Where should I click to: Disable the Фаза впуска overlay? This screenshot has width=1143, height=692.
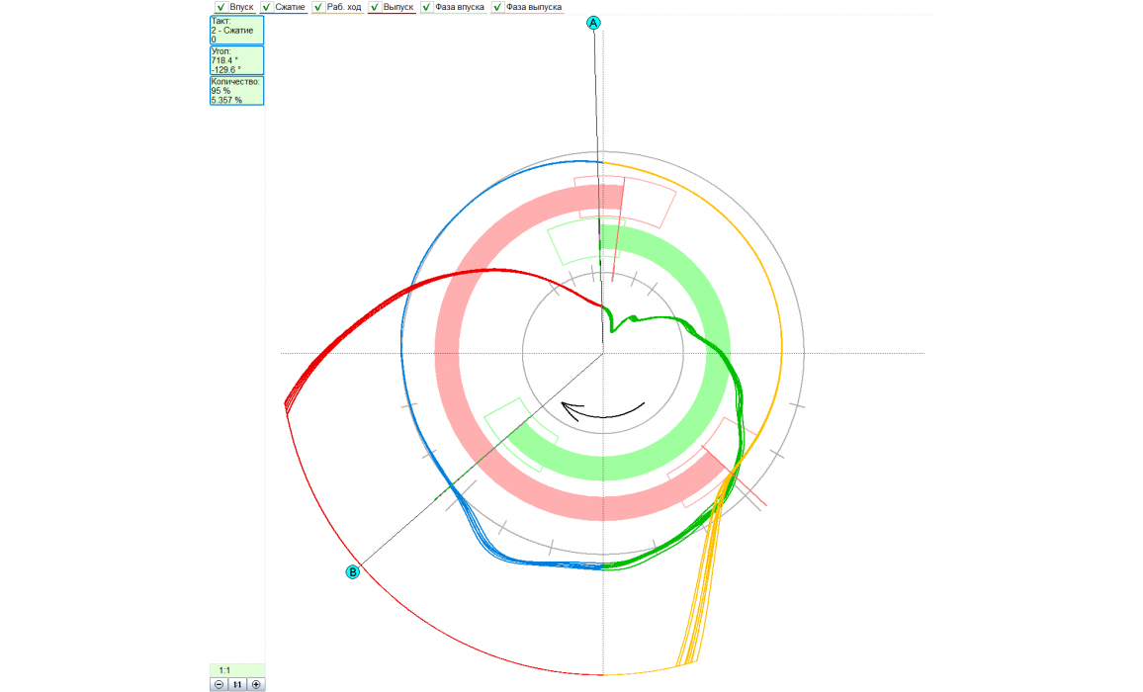click(426, 7)
